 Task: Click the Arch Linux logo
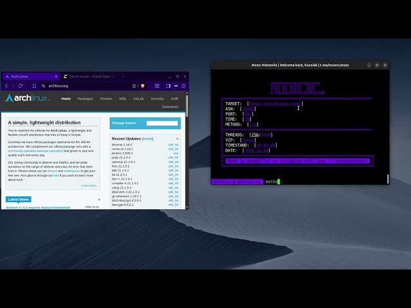pos(27,98)
